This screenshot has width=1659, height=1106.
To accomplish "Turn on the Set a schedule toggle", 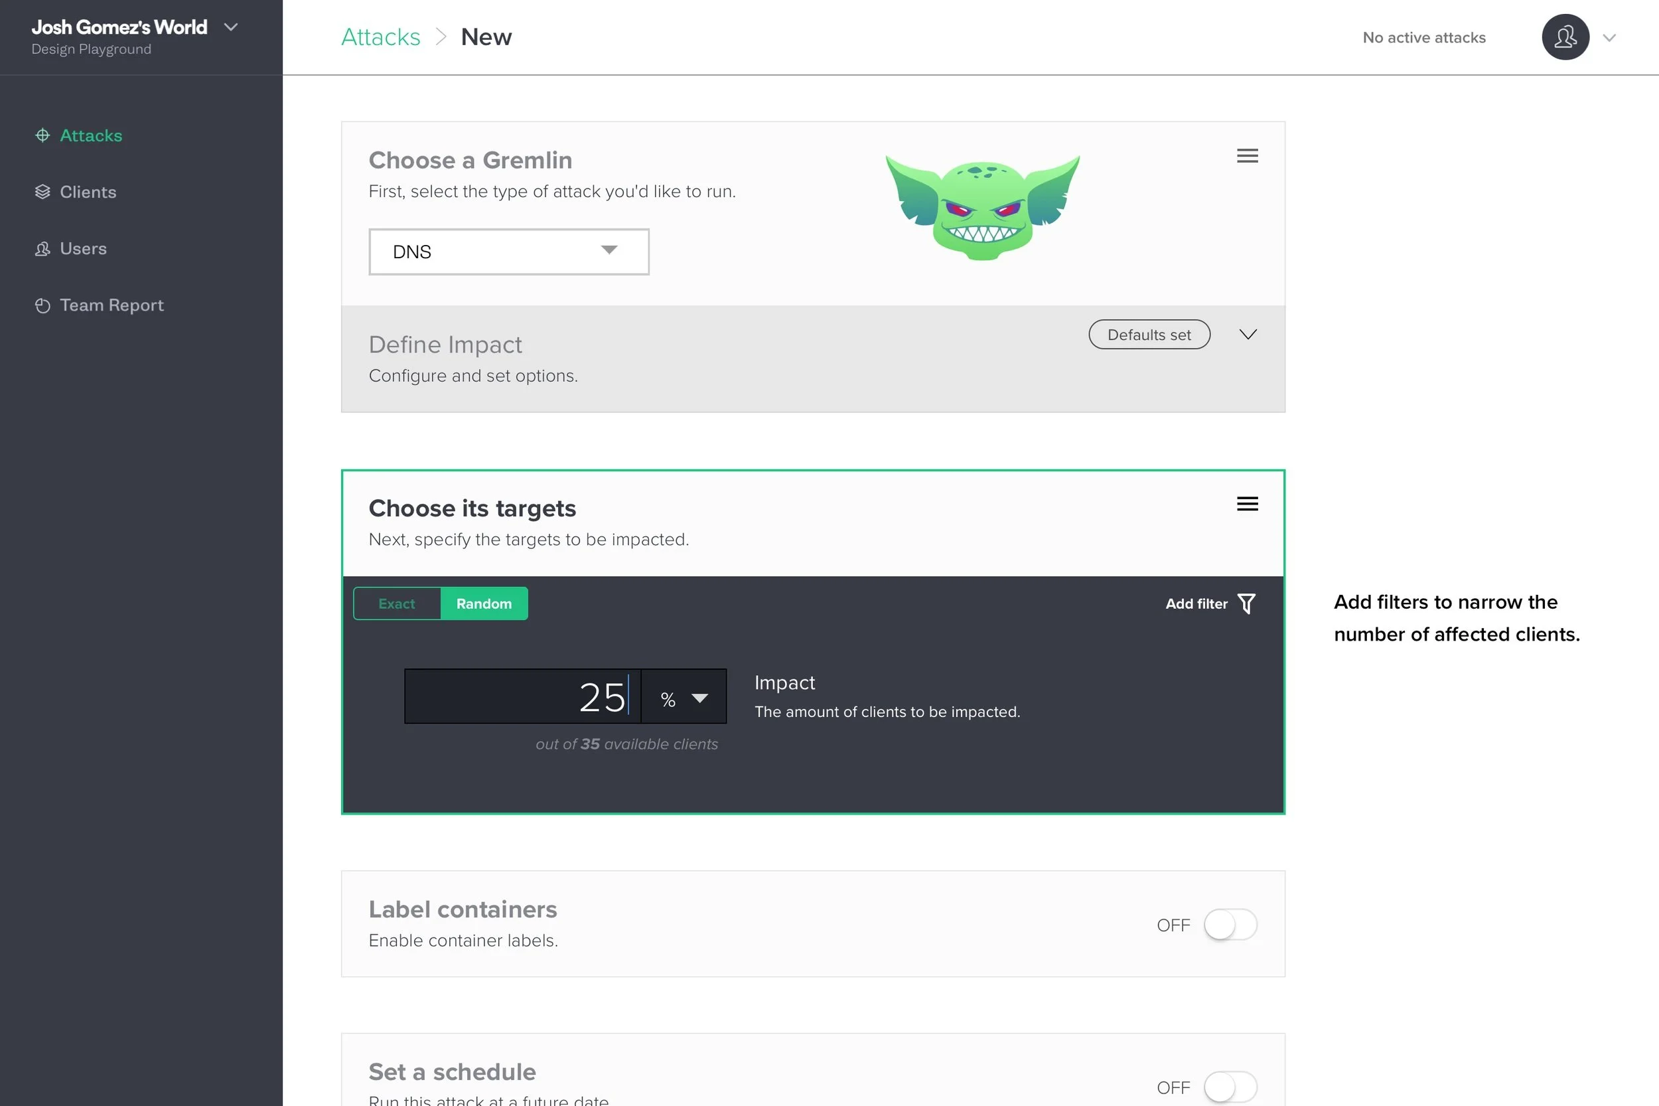I will tap(1230, 1087).
